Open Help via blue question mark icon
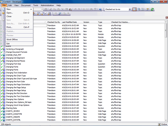The image size is (168, 126). click(x=100, y=9)
